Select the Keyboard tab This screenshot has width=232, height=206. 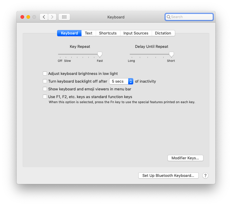click(x=69, y=33)
